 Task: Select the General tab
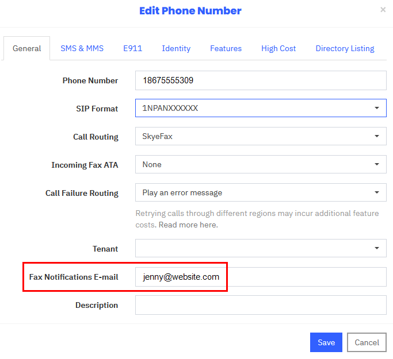pyautogui.click(x=26, y=48)
